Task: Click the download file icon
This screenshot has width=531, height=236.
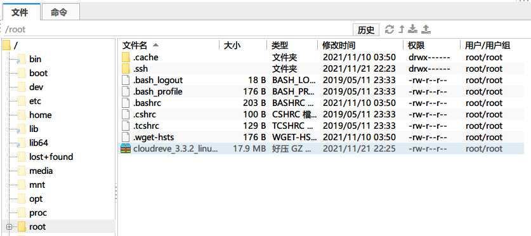Action: coord(412,29)
